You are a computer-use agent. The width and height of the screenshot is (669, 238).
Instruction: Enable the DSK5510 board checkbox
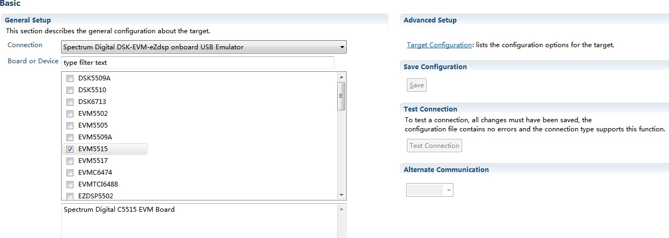click(x=70, y=90)
